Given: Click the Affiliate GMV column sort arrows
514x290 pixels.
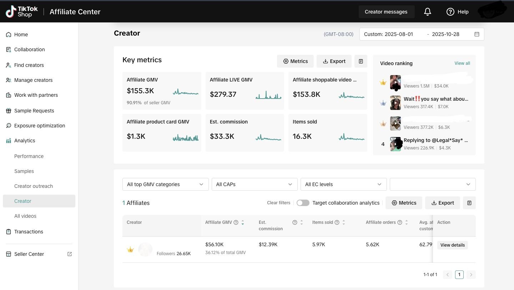Looking at the screenshot, I should 243,222.
